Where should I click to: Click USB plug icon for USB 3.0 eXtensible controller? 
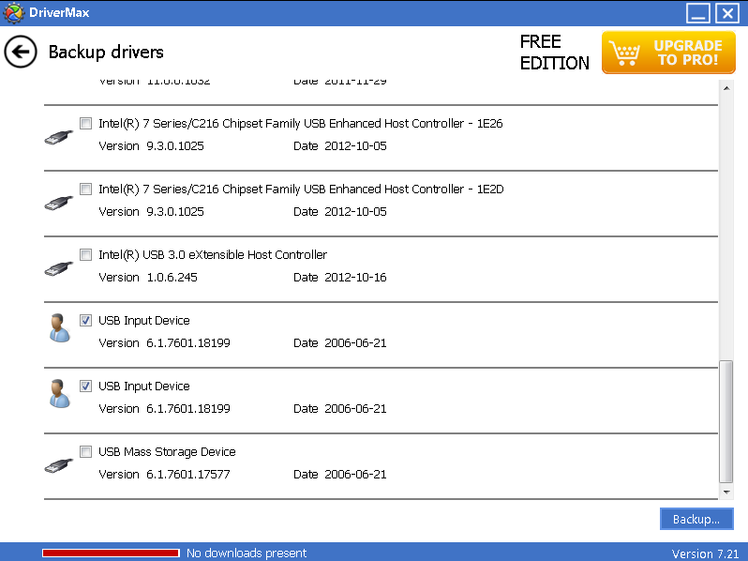coord(59,268)
